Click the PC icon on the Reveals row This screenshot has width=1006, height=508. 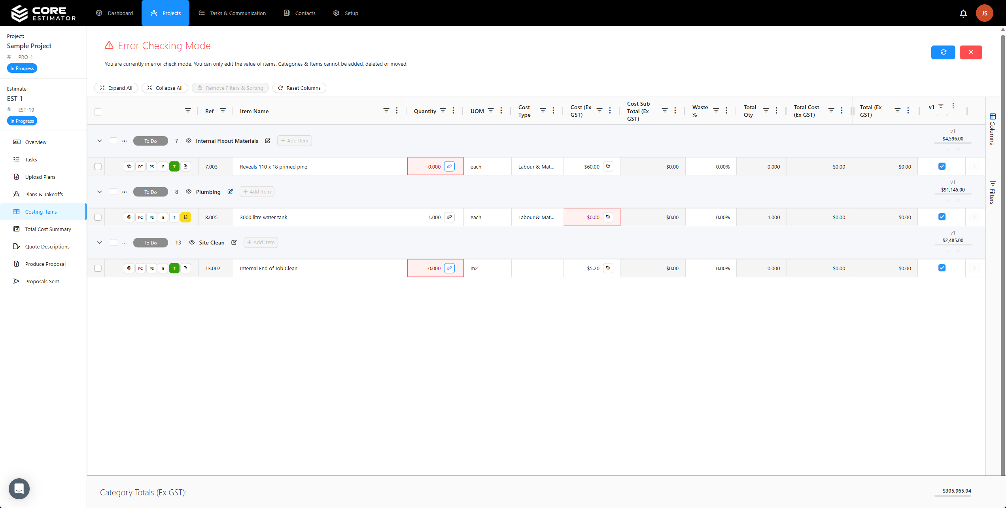tap(140, 166)
